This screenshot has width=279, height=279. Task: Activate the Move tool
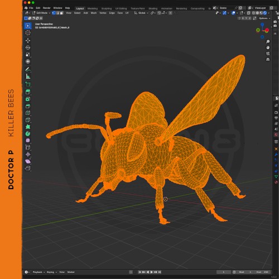click(28, 41)
